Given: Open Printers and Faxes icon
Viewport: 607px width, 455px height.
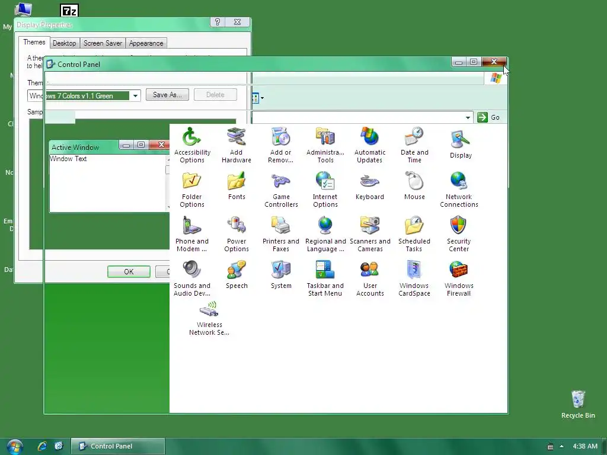Looking at the screenshot, I should tap(280, 235).
